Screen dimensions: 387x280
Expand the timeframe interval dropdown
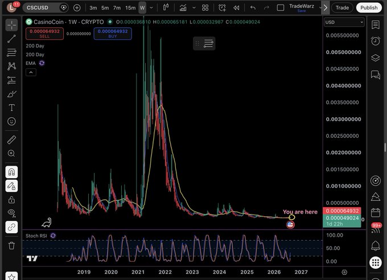151,7
